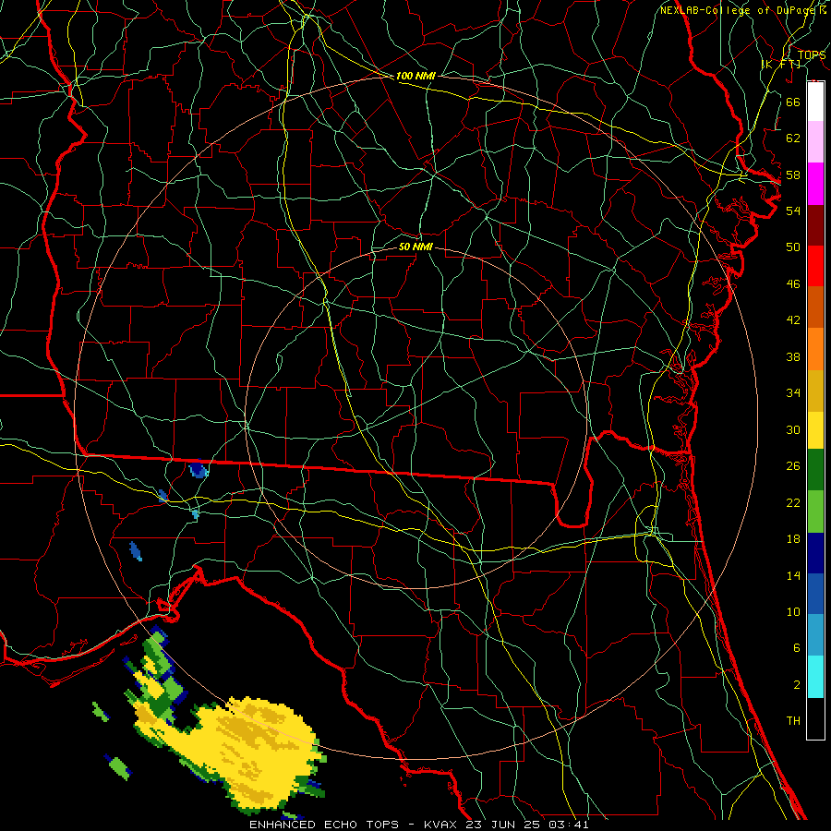Screen dimensions: 831x831
Task: Select the dark red legend swatch
Action: [815, 224]
